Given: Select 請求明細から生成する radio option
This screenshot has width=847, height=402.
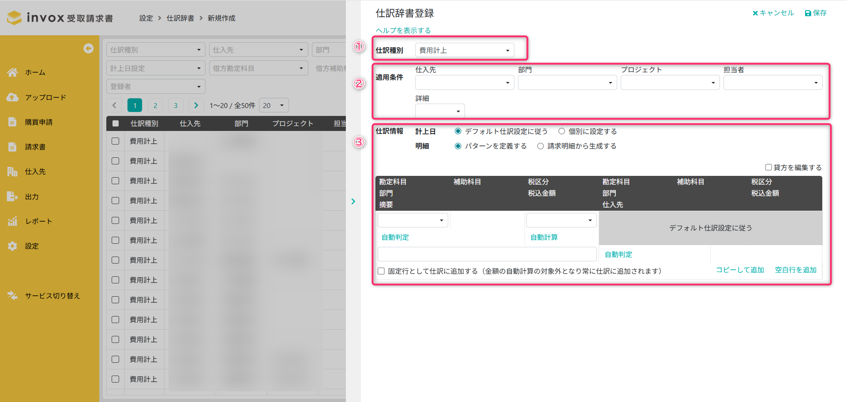Looking at the screenshot, I should (540, 146).
